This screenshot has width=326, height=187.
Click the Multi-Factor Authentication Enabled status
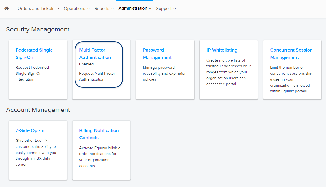point(86,64)
